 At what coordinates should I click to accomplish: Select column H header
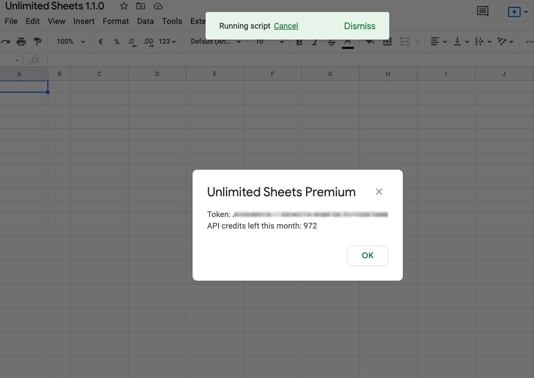coord(388,74)
